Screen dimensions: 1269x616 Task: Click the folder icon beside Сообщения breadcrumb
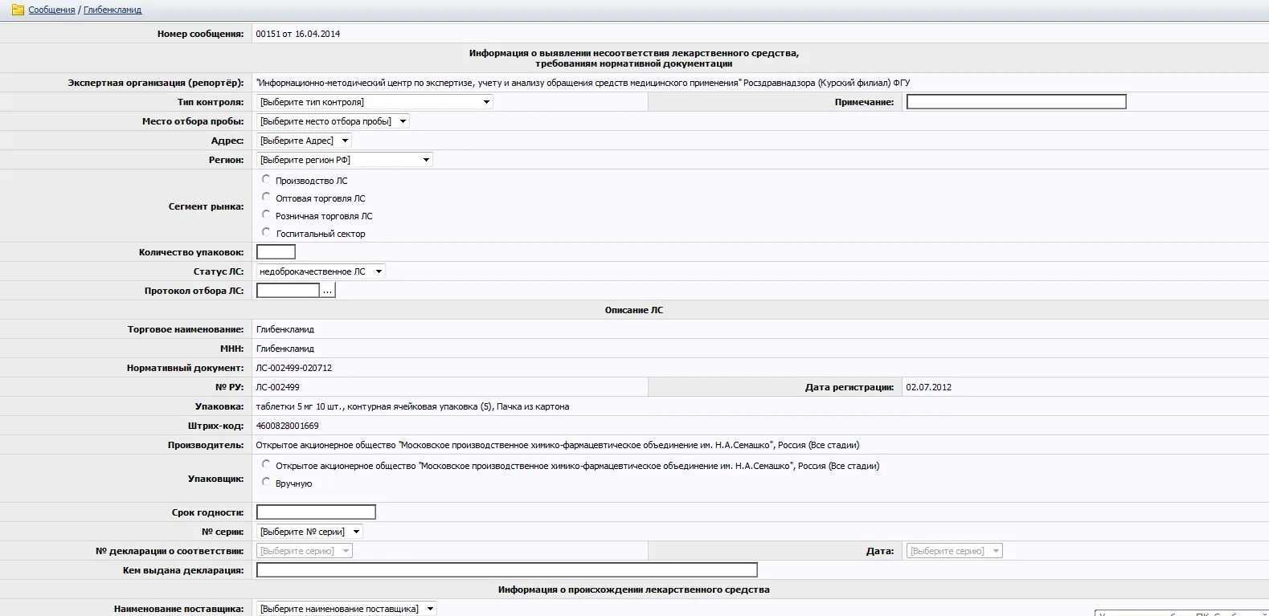coord(18,10)
